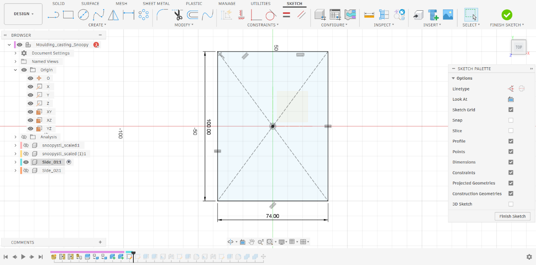Select the Sketch Dimension tool

128,15
